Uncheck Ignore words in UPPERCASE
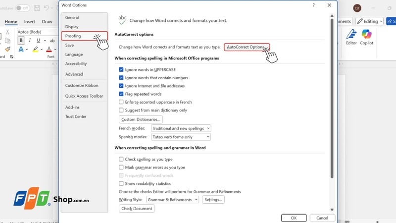Viewport: 396px width, 223px height. (x=121, y=70)
